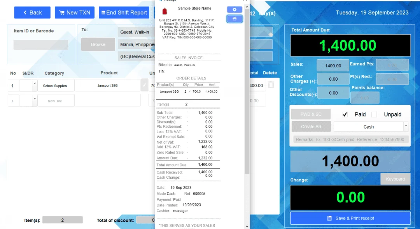Image resolution: width=420 pixels, height=229 pixels.
Task: Click the New line category cell
Action: [x=56, y=101]
